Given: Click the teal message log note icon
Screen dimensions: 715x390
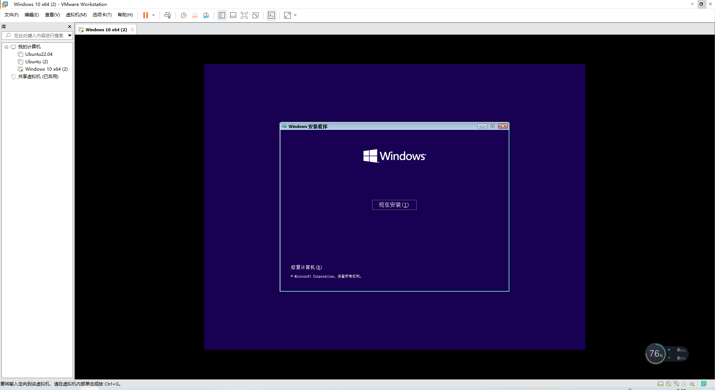Looking at the screenshot, I should [x=704, y=384].
